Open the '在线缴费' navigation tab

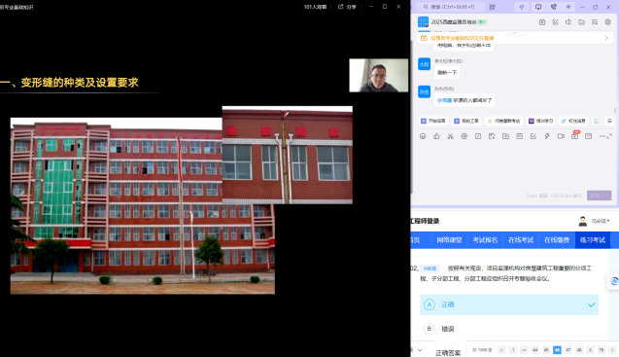click(557, 240)
